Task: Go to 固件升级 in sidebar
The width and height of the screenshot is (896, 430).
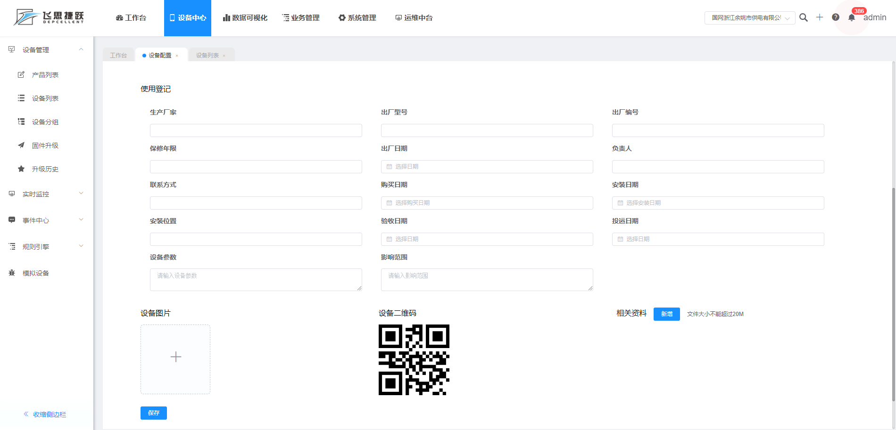Action: point(45,146)
